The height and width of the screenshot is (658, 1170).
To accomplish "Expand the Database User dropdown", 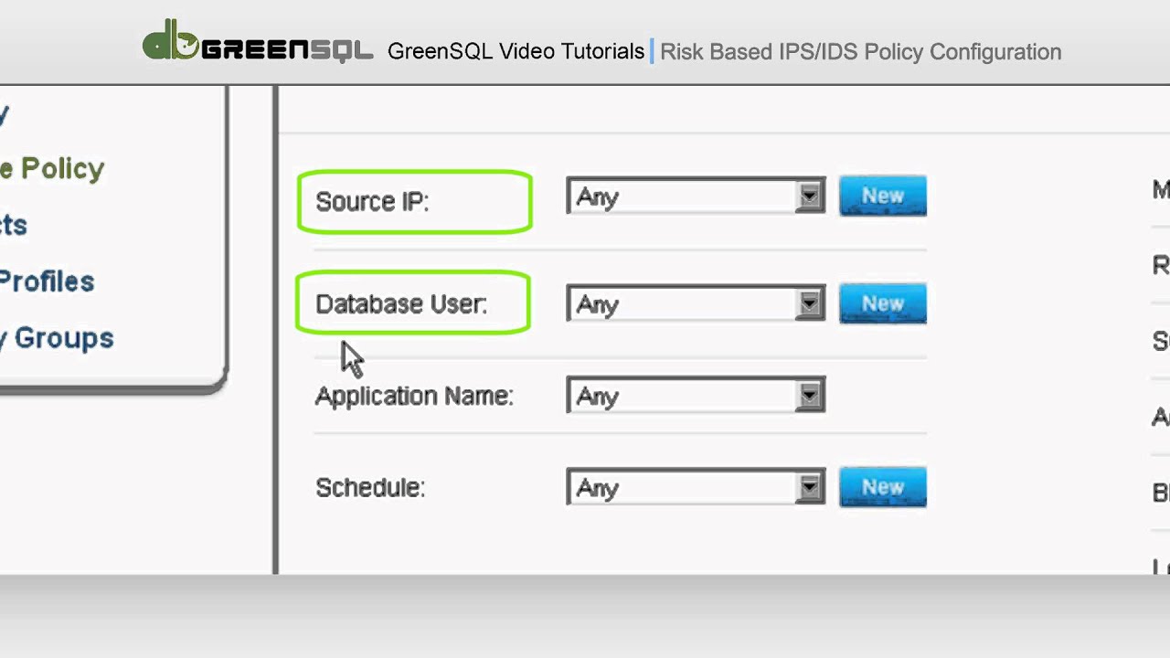I will (x=696, y=304).
